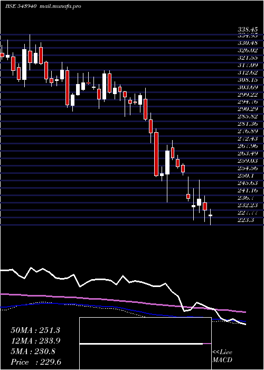Click the 299.22 price axis label
This screenshot has height=370, width=264.
[247, 95]
